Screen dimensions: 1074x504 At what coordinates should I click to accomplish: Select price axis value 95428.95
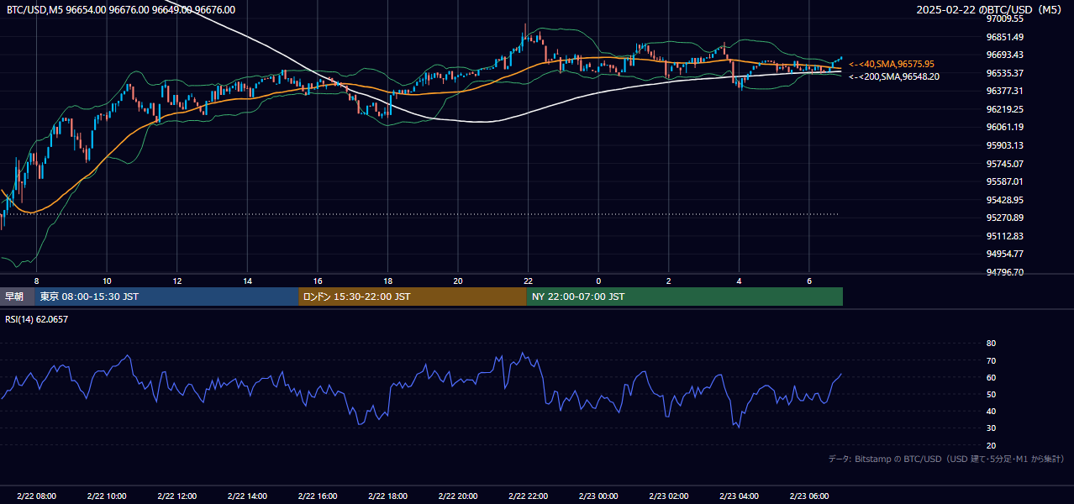coord(1004,200)
